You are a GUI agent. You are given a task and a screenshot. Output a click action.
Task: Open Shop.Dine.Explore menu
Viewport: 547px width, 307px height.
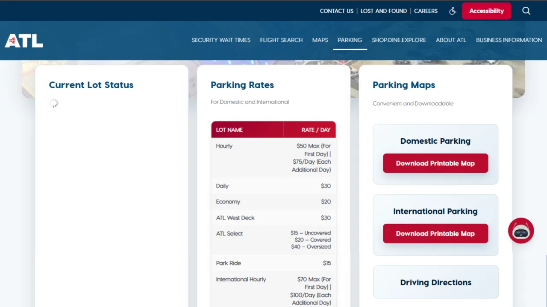(x=399, y=40)
